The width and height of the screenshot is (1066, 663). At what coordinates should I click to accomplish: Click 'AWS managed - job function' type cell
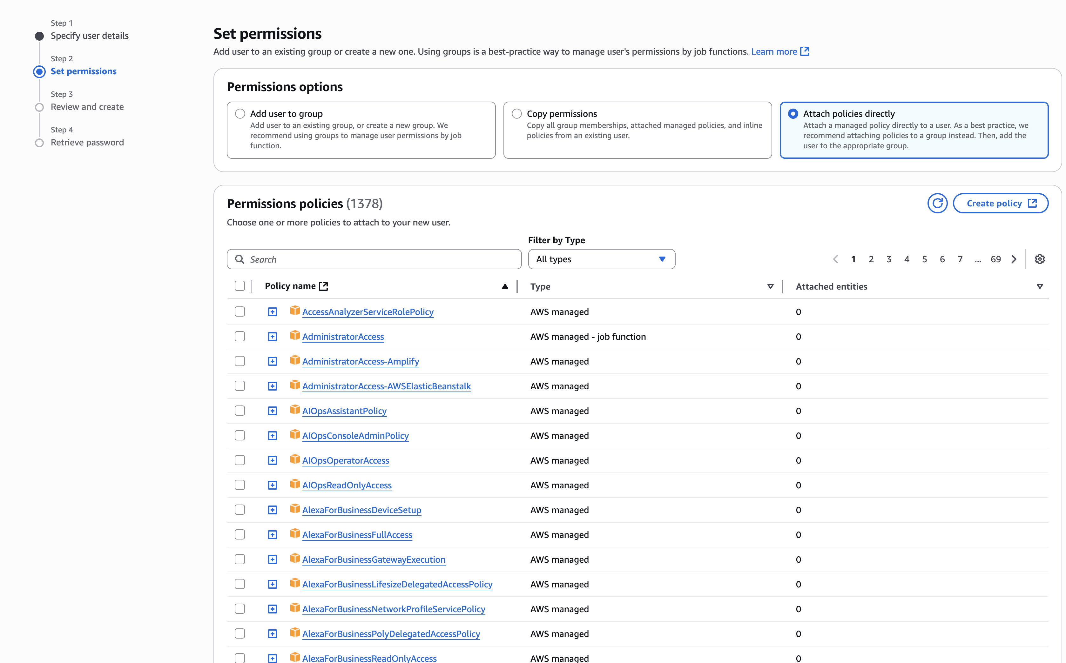[x=588, y=337]
